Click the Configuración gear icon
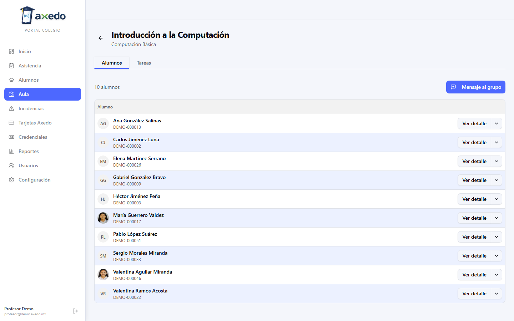Screen dimensions: 514x321 tap(11, 180)
